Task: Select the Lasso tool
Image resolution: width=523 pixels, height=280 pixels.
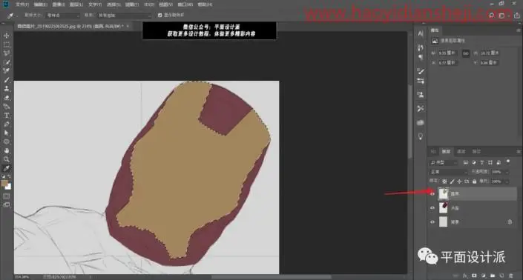Action: point(7,53)
